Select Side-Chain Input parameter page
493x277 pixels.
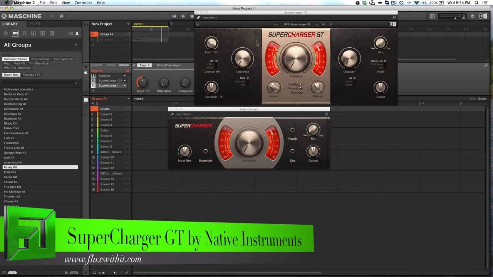[168, 65]
